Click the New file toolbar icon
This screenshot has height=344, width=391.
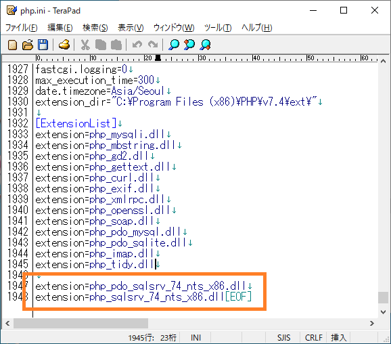[x=12, y=45]
